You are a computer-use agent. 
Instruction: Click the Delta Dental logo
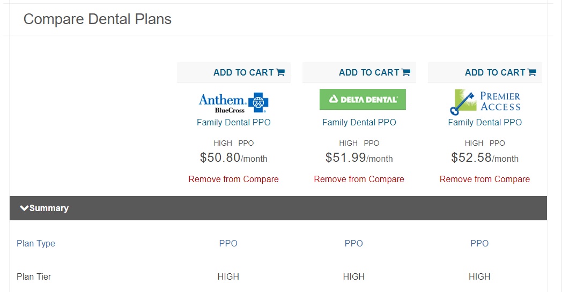pos(363,99)
